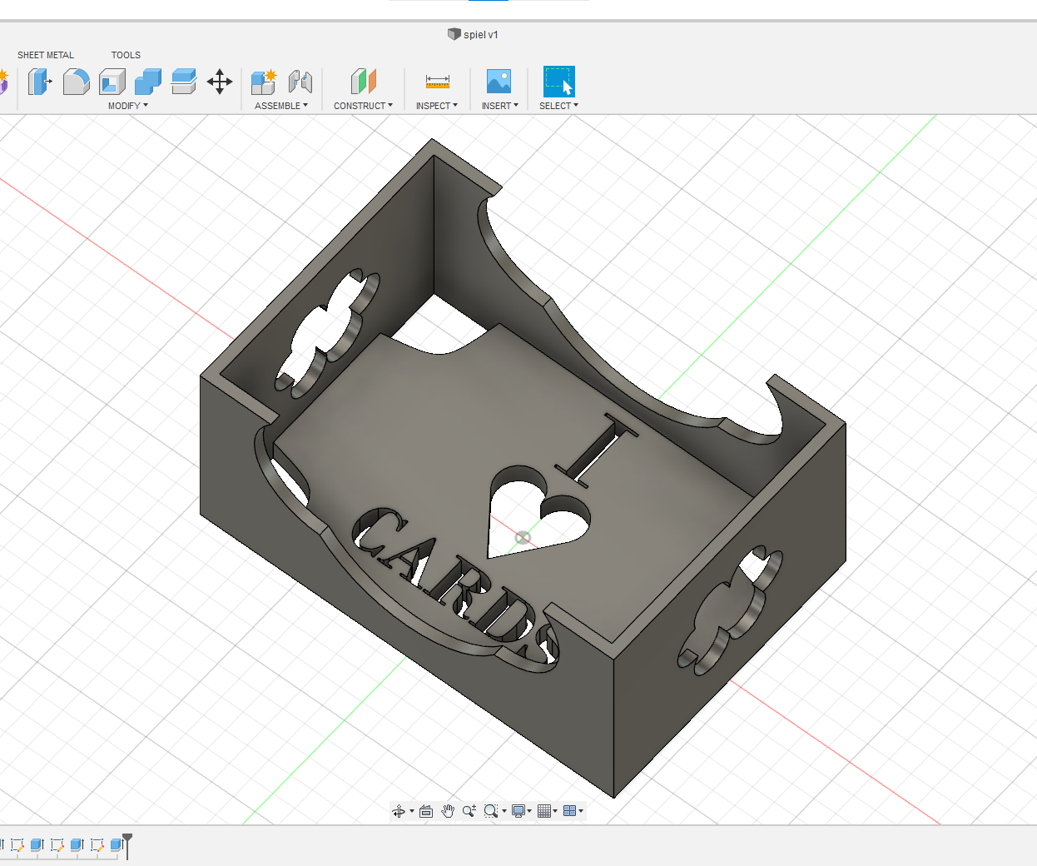Toggle the grid display settings icon

[545, 810]
